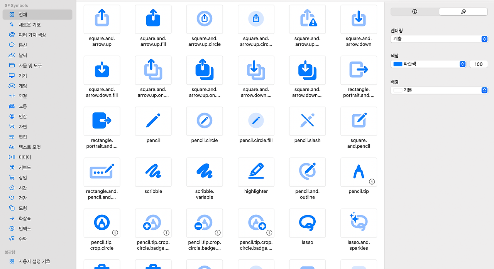
Task: Switch to the paintbrush rendering tab
Action: pyautogui.click(x=464, y=12)
